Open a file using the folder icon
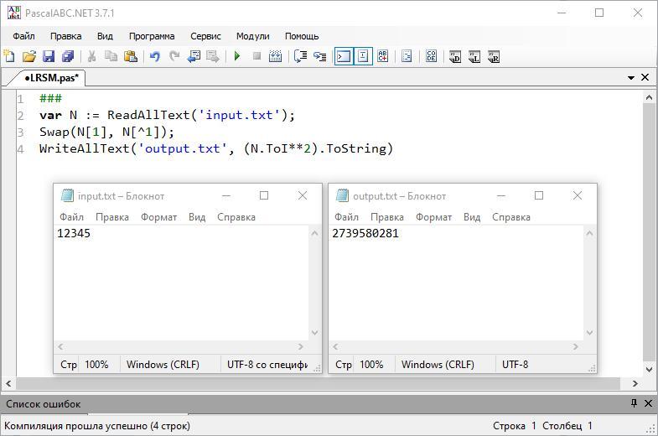The height and width of the screenshot is (436, 658). 29,56
